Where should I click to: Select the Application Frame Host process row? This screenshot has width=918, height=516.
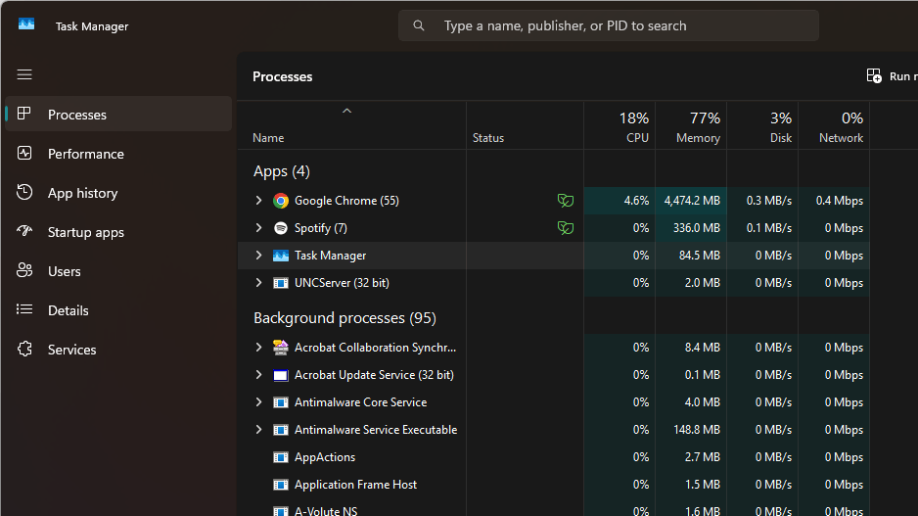pyautogui.click(x=355, y=485)
